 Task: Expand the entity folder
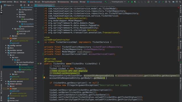(x=17, y=14)
